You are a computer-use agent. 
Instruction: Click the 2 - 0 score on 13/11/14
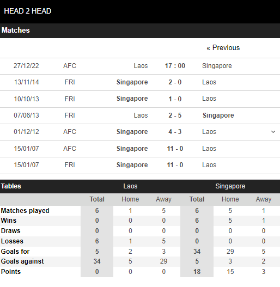[175, 82]
